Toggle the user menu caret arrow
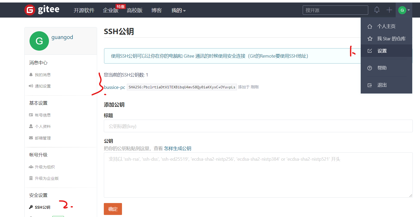Viewport: 420px width, 217px height. click(409, 10)
